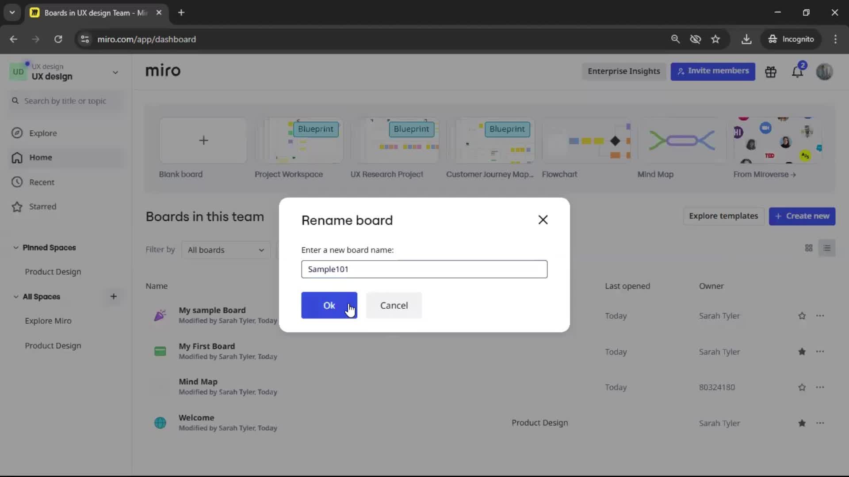The height and width of the screenshot is (477, 849).
Task: Cancel the Rename board dialog
Action: (394, 305)
